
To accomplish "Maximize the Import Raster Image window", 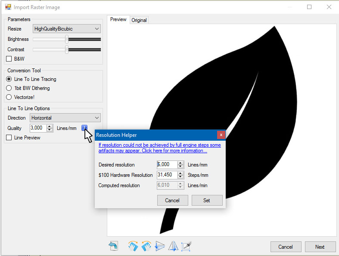I will pyautogui.click(x=309, y=7).
